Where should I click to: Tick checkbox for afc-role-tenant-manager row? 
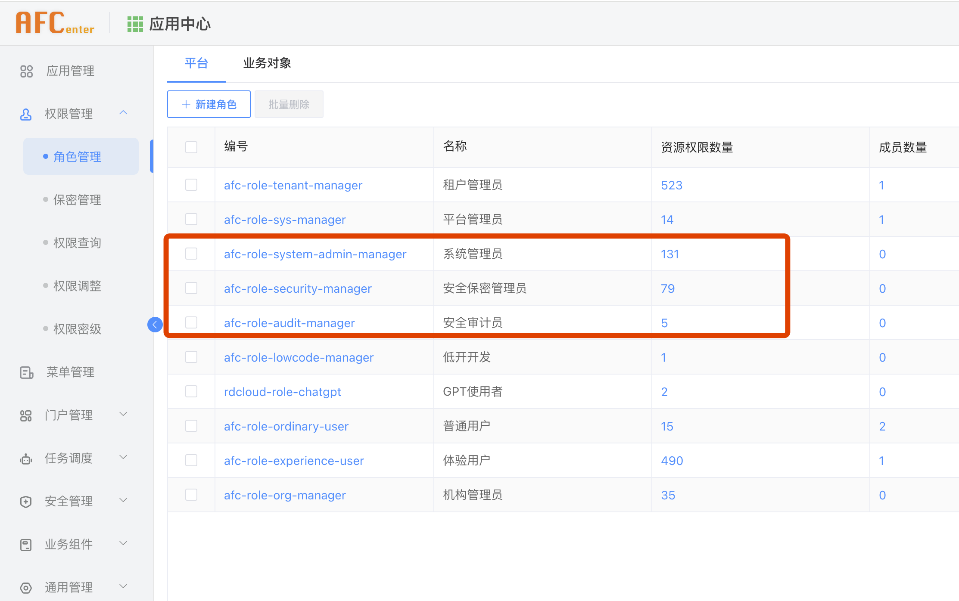click(191, 185)
